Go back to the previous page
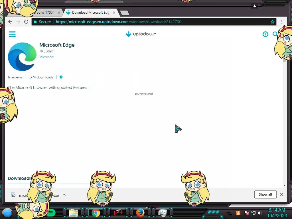The width and height of the screenshot is (292, 219). point(10,22)
